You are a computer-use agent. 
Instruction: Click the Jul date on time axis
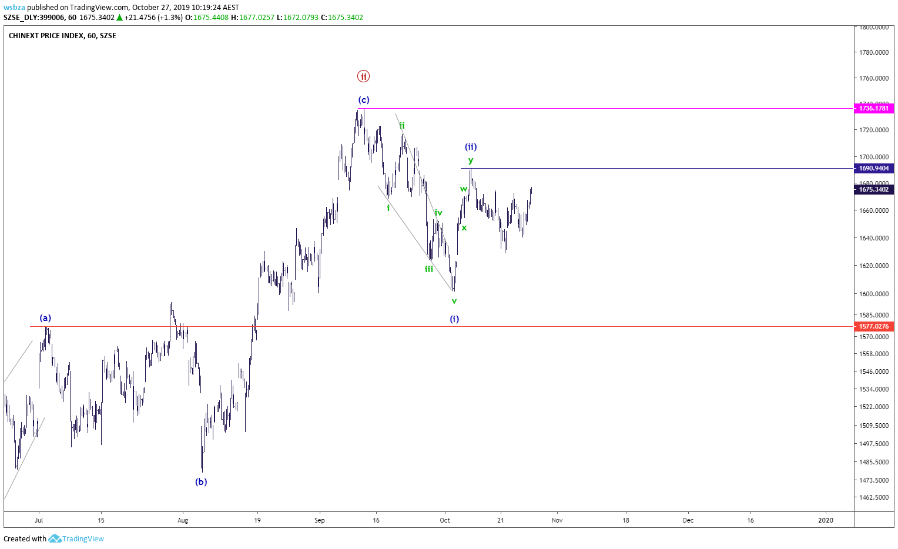[39, 520]
